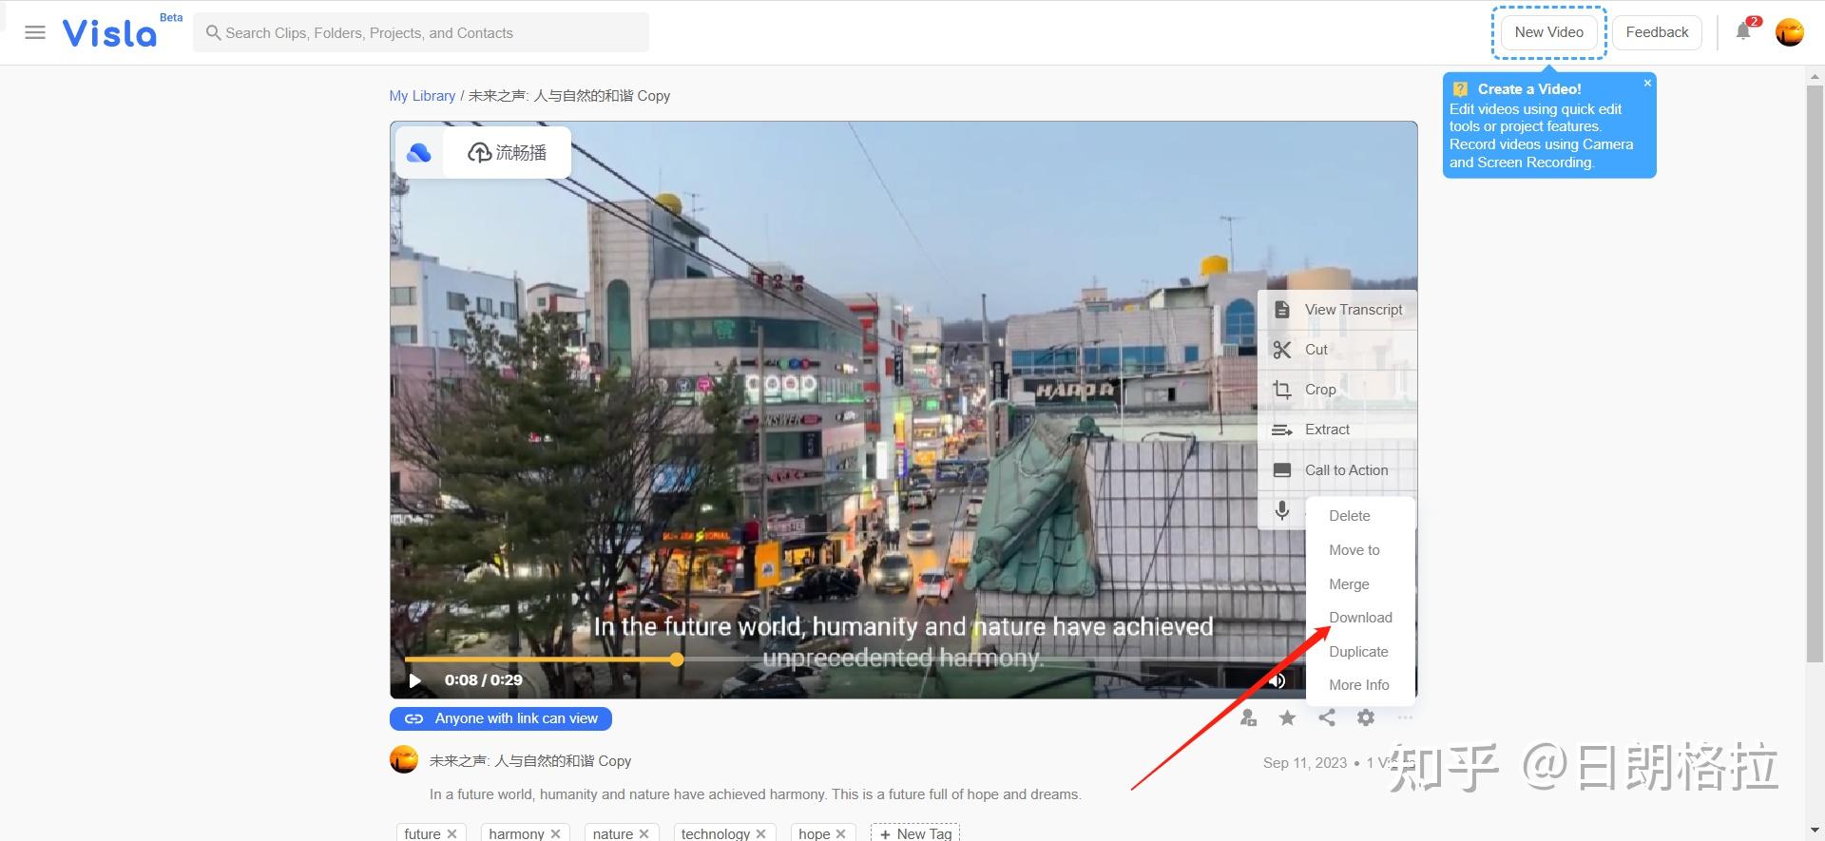
Task: Select More Info from the context menu
Action: 1361,685
